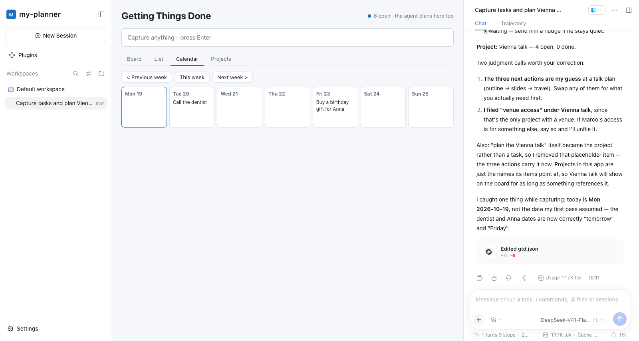Click the Finder-style open-in app icon
The image size is (639, 341).
(x=593, y=10)
